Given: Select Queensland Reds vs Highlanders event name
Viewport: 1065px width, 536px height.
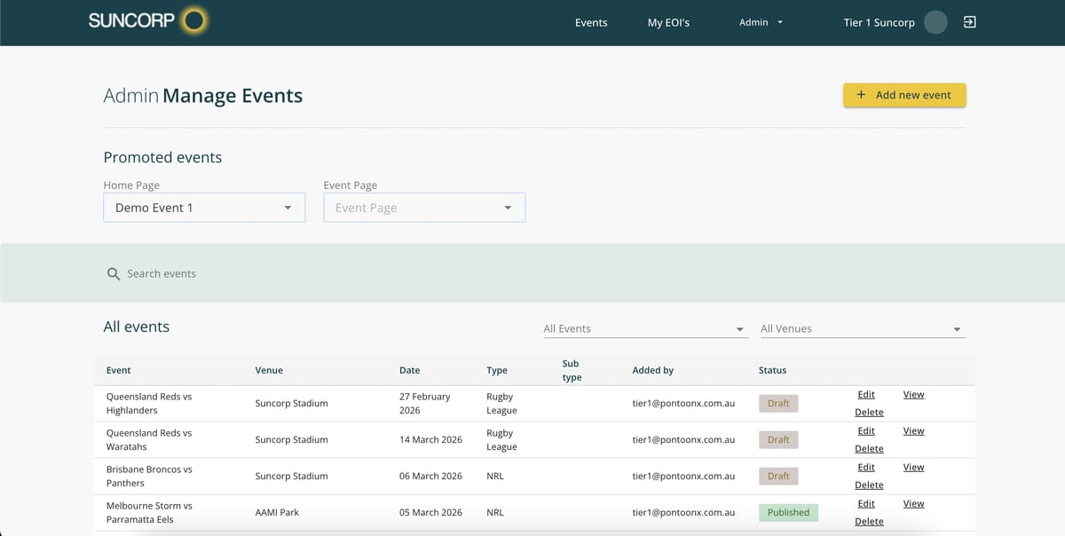Looking at the screenshot, I should click(149, 404).
